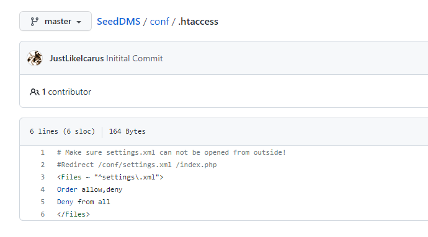
Task: Select line number 4
Action: pos(43,189)
